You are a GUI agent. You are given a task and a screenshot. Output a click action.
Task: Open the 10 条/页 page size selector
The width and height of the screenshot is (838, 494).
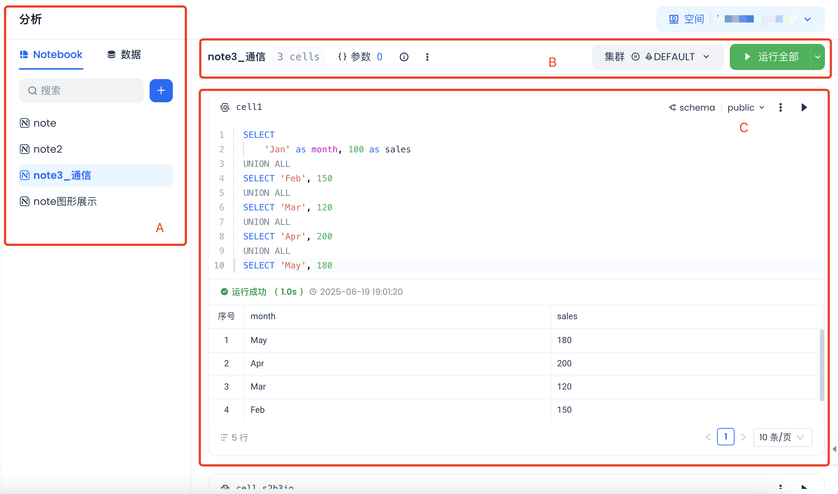click(782, 437)
